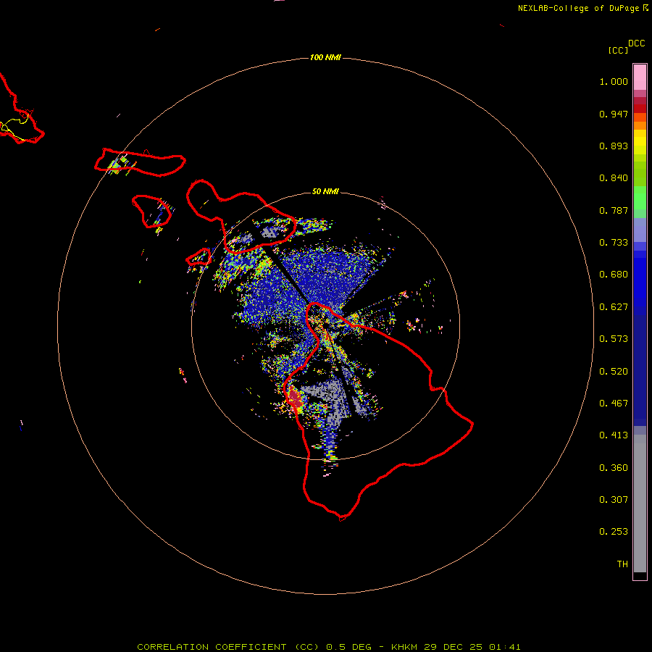
Task: Pick the pink segment of the color bar
Action: pyautogui.click(x=640, y=78)
